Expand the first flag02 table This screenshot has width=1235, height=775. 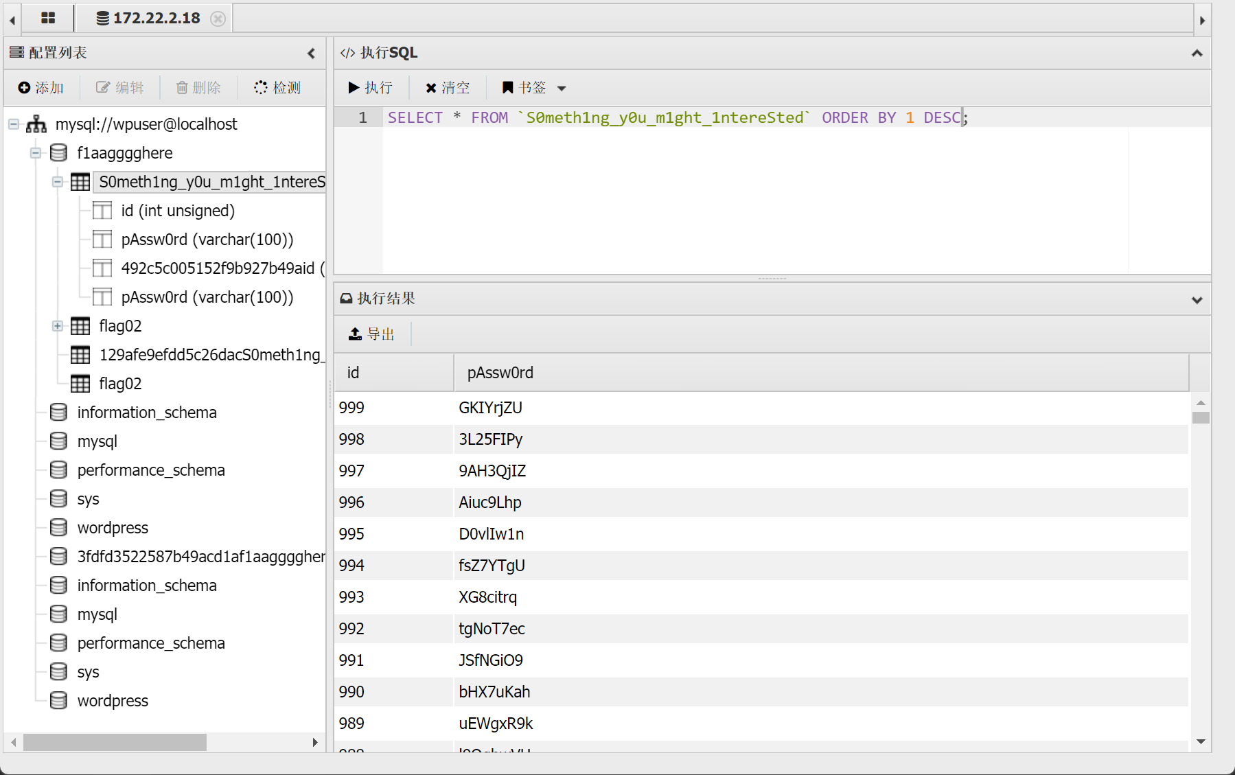tap(58, 326)
